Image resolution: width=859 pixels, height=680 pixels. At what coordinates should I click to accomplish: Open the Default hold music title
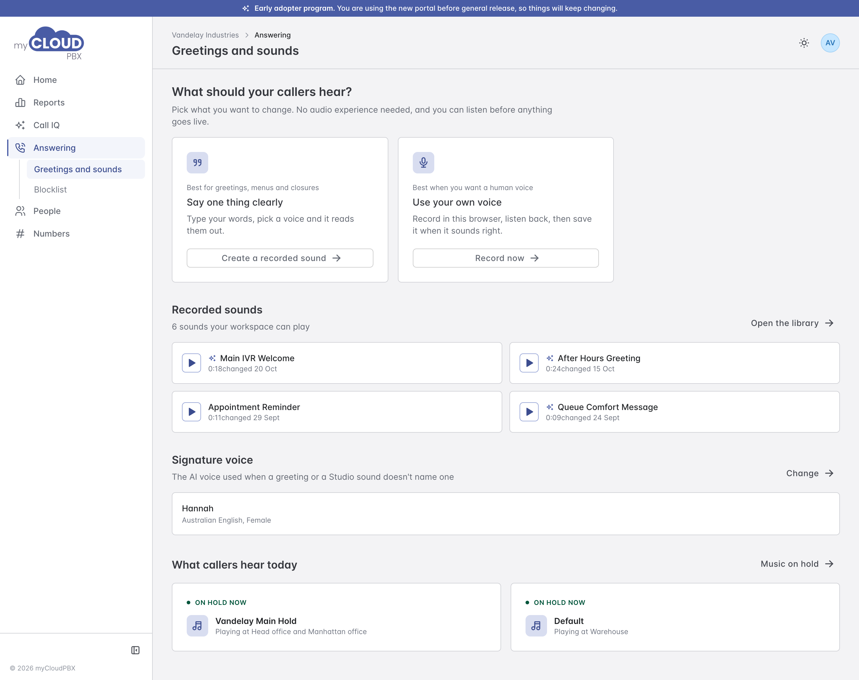(x=568, y=621)
